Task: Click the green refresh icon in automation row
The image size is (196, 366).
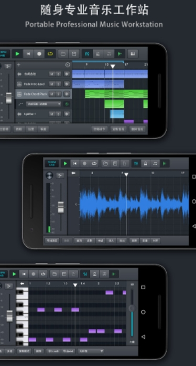Action: (x=67, y=104)
